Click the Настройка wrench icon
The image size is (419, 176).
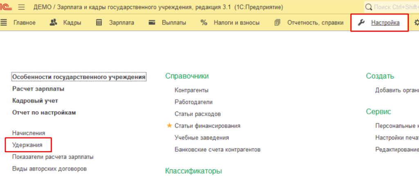(361, 23)
